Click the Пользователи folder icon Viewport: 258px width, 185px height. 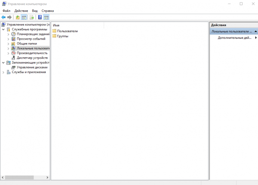(x=54, y=31)
